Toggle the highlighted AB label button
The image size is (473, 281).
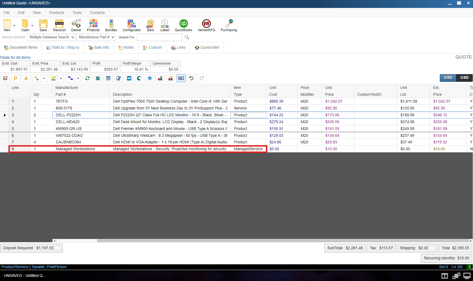(x=181, y=78)
